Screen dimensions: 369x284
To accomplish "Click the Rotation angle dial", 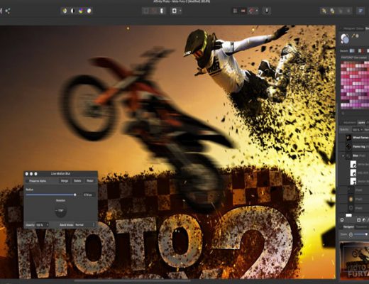I will click(60, 210).
